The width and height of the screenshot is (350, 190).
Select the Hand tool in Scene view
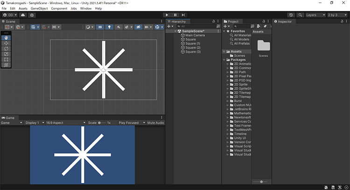(6, 37)
